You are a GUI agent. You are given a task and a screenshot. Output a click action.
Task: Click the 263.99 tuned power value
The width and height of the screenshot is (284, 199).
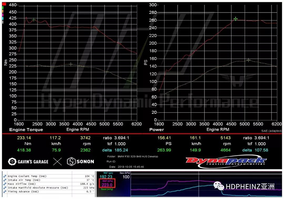click(164, 150)
